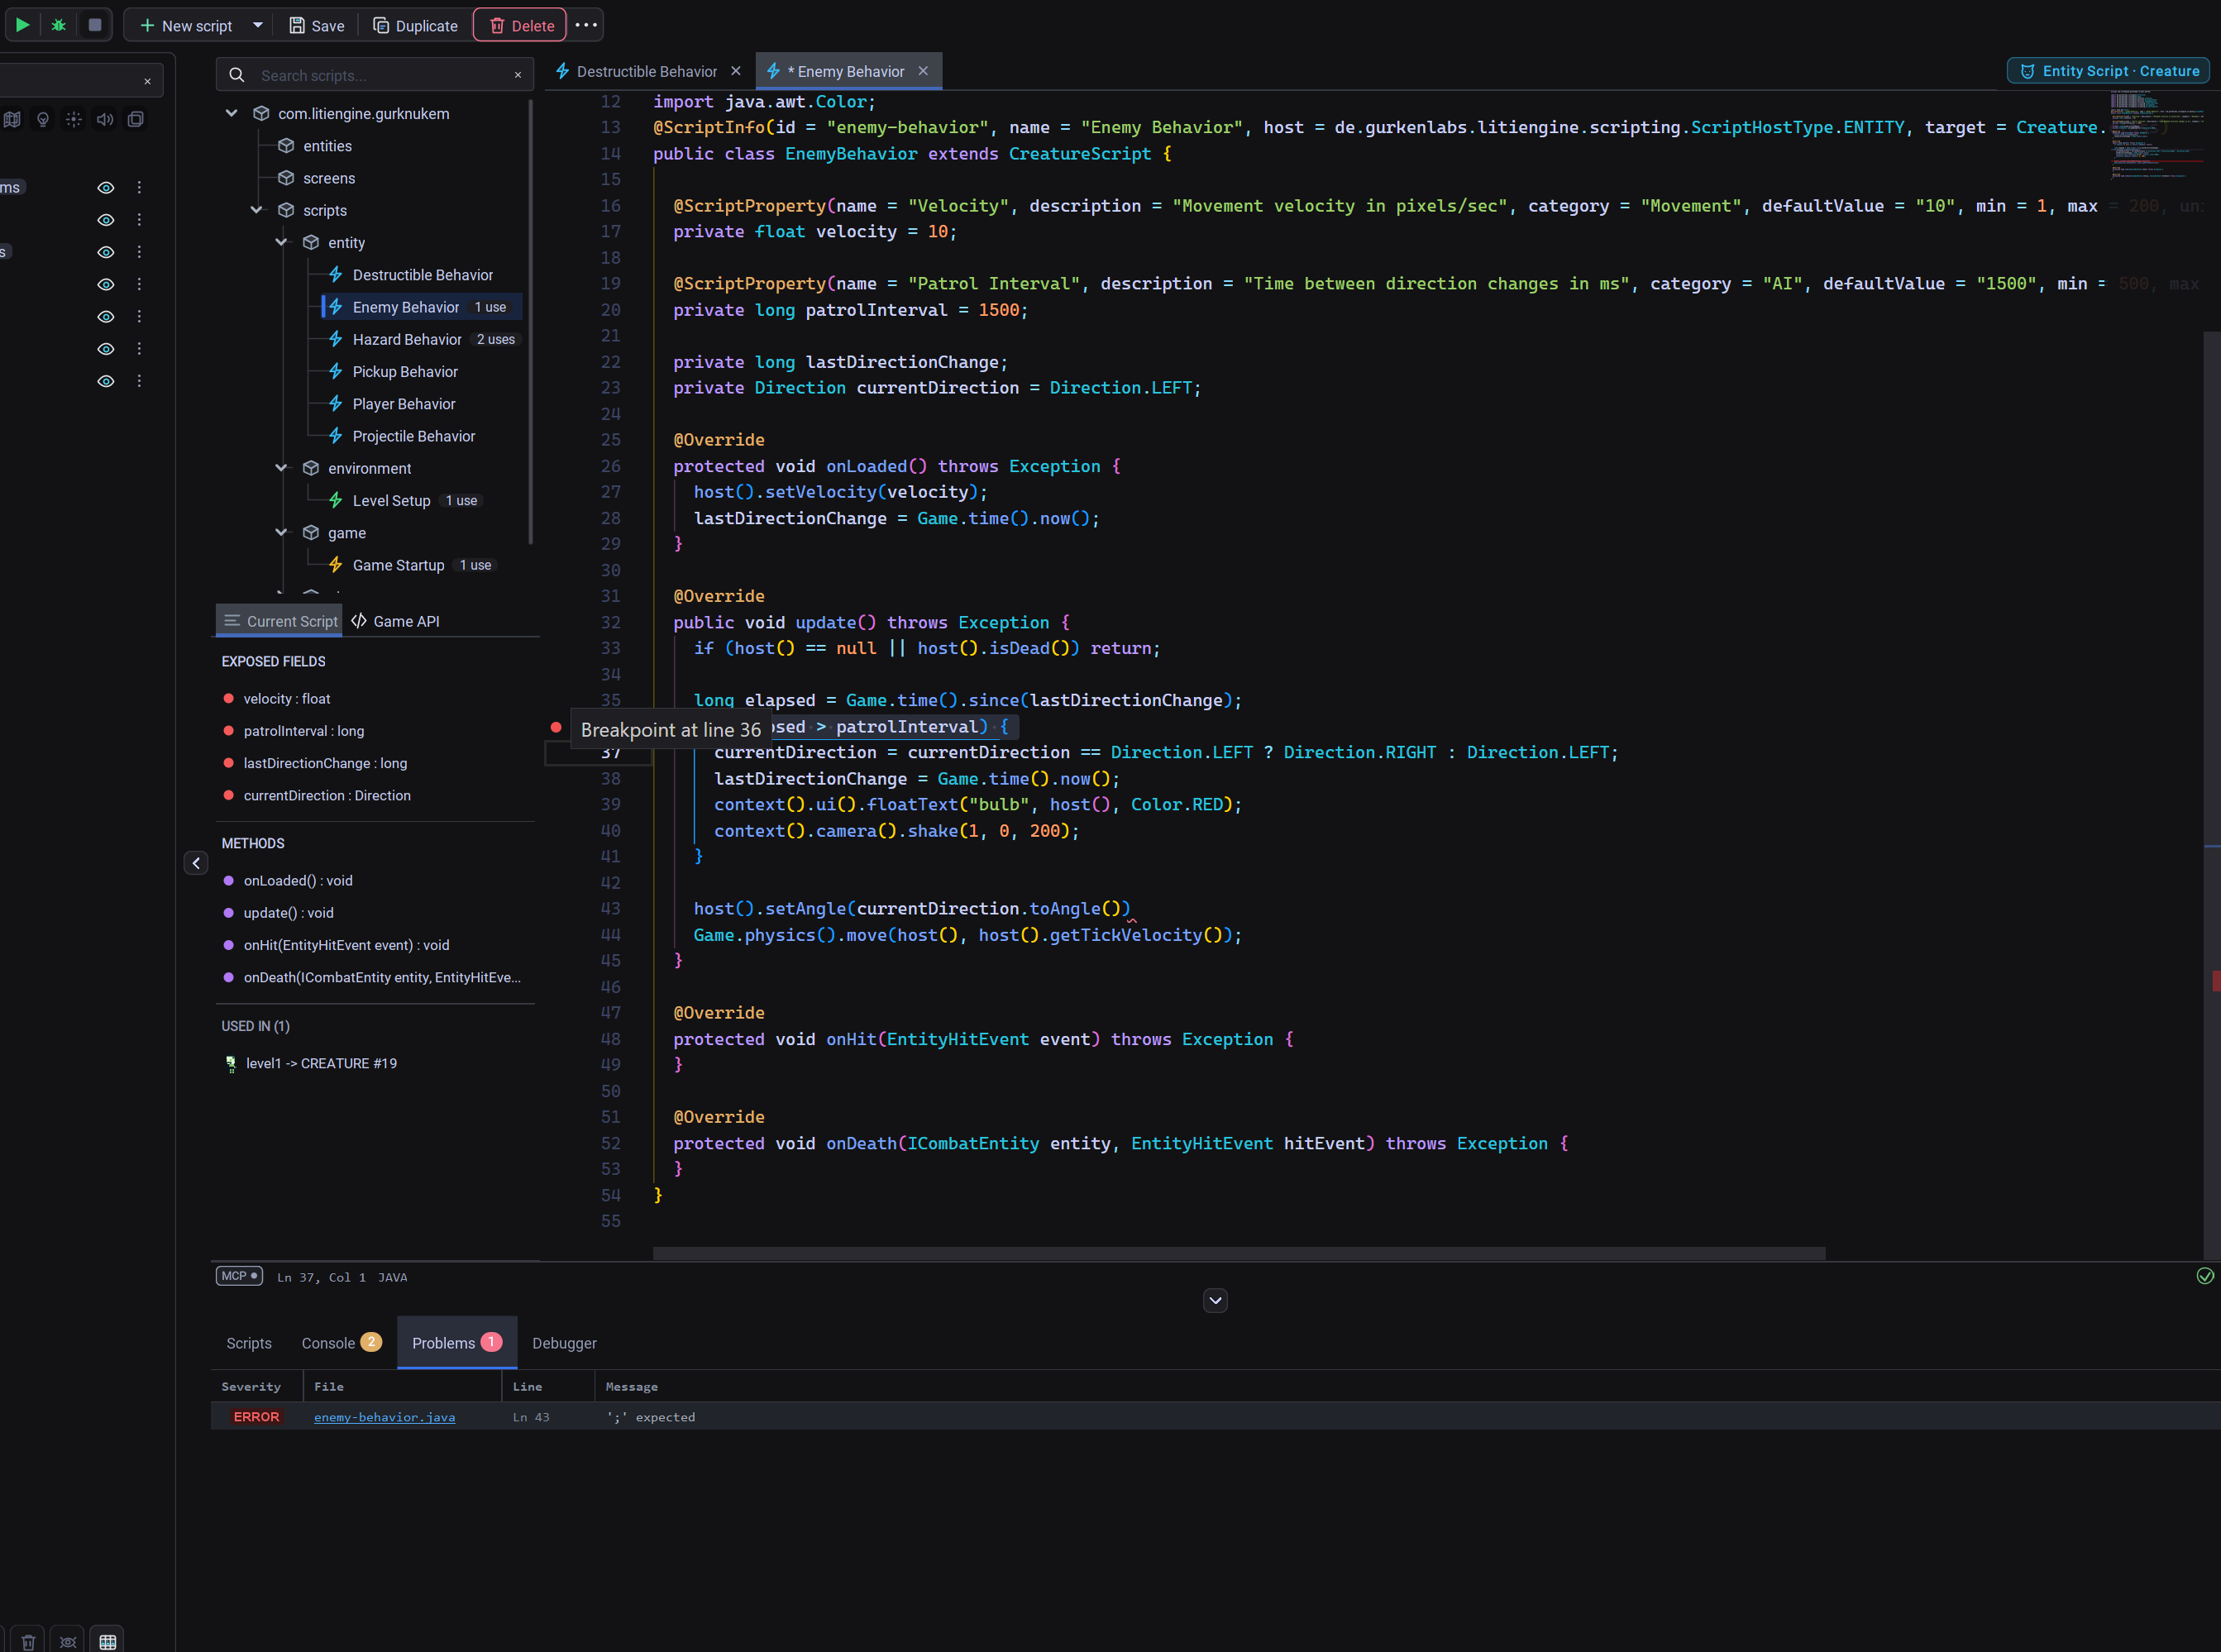Open the three-dot overflow menu after Delete
Image resolution: width=2221 pixels, height=1652 pixels.
tap(587, 25)
